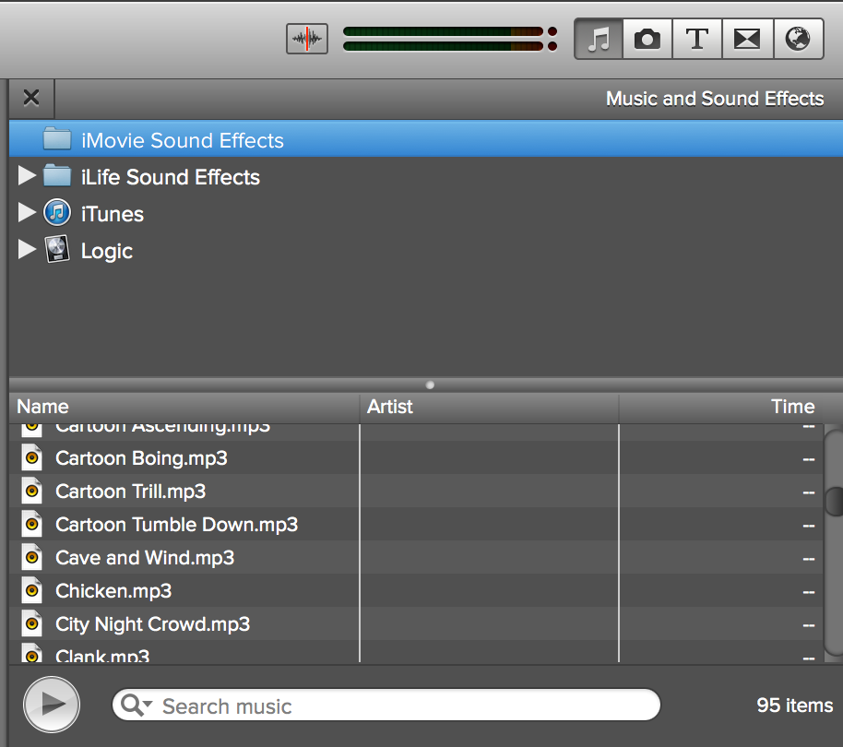Expand the Logic library item
Screen dimensions: 843x747
point(27,250)
